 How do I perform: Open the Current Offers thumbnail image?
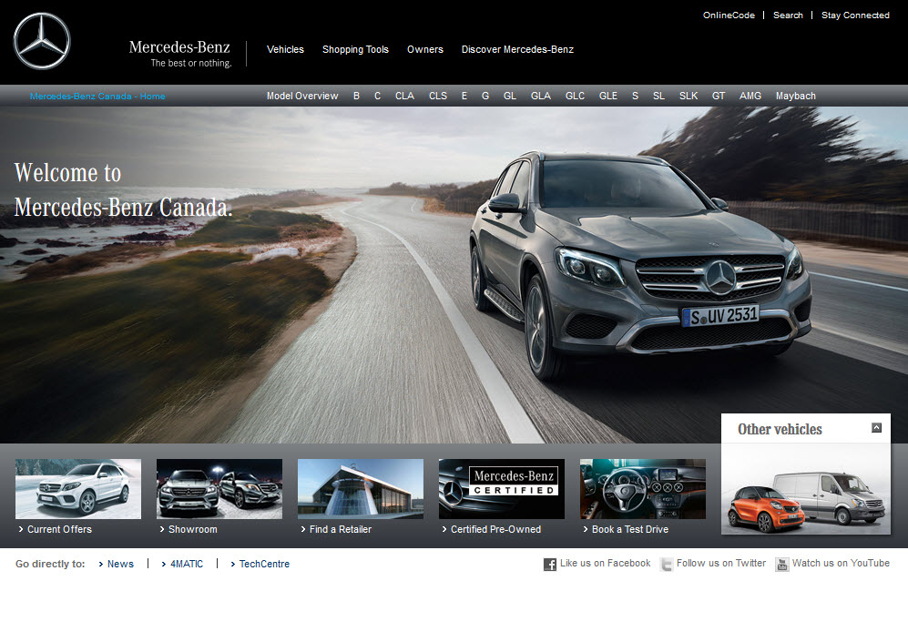pyautogui.click(x=78, y=489)
